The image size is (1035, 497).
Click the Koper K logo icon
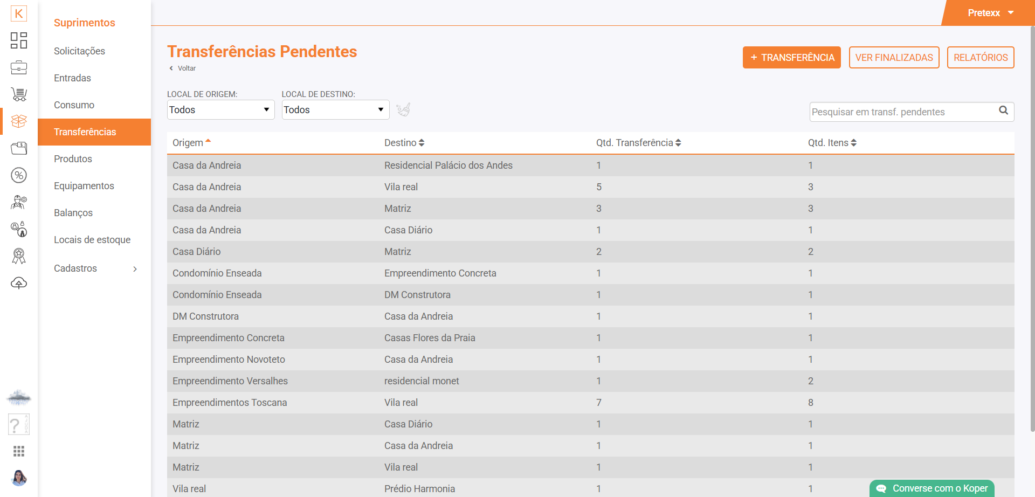tap(19, 13)
